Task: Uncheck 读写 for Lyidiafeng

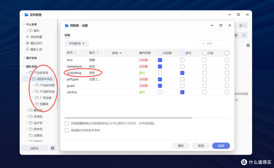Action: click(x=182, y=73)
